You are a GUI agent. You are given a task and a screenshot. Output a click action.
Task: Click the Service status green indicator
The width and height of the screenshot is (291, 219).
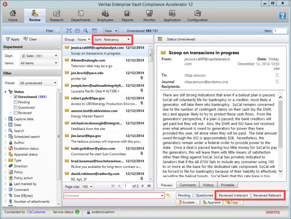tap(77, 212)
